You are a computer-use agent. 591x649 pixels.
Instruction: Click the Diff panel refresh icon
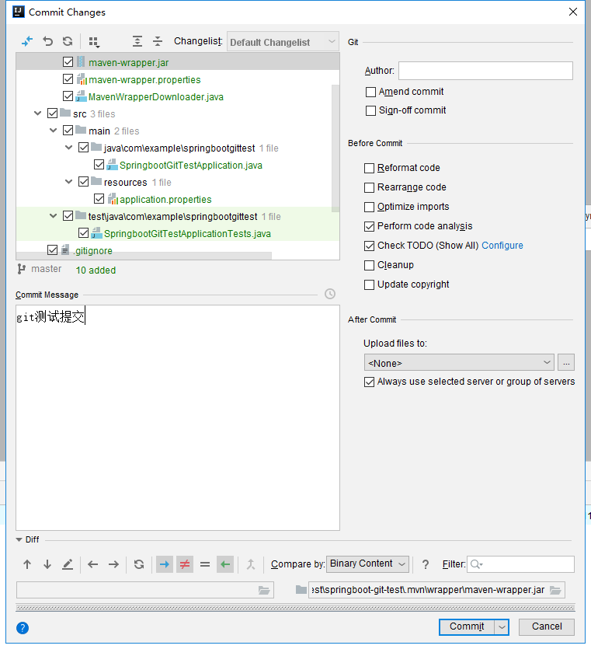pyautogui.click(x=139, y=564)
